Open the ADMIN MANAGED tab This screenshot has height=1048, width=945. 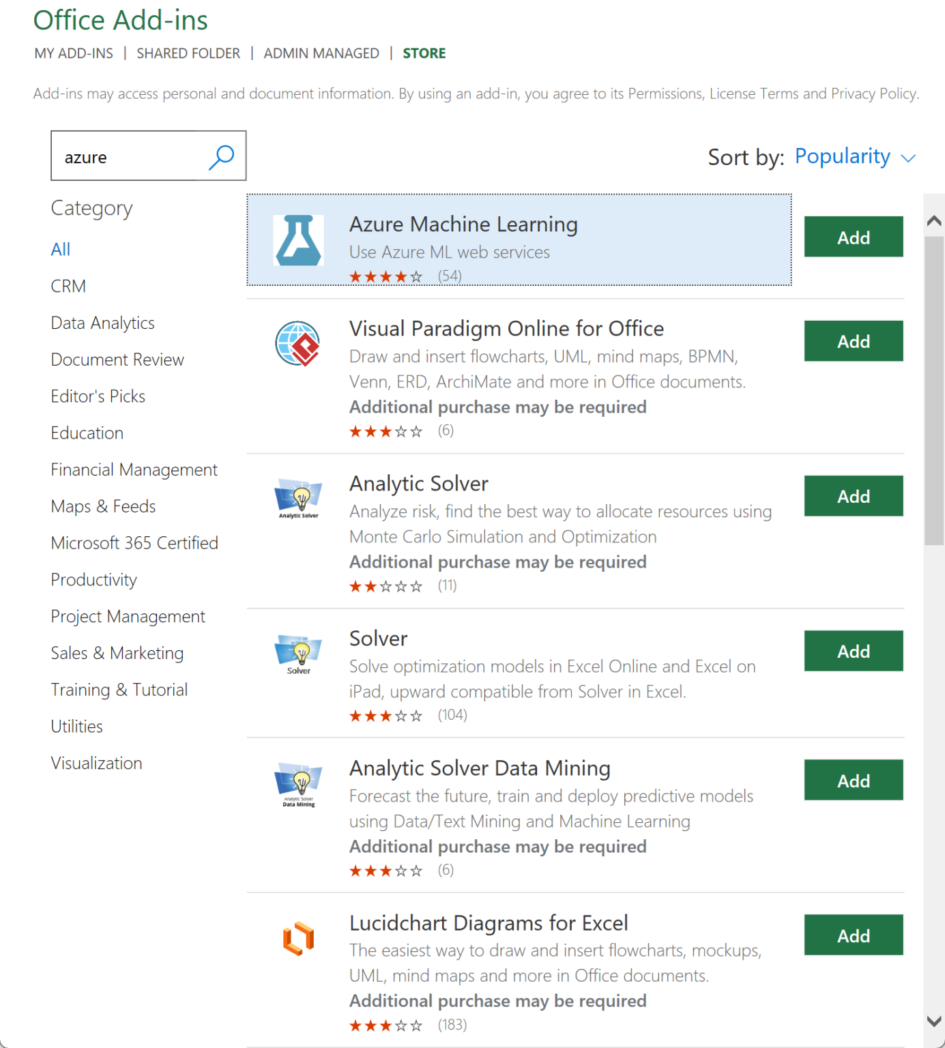321,53
